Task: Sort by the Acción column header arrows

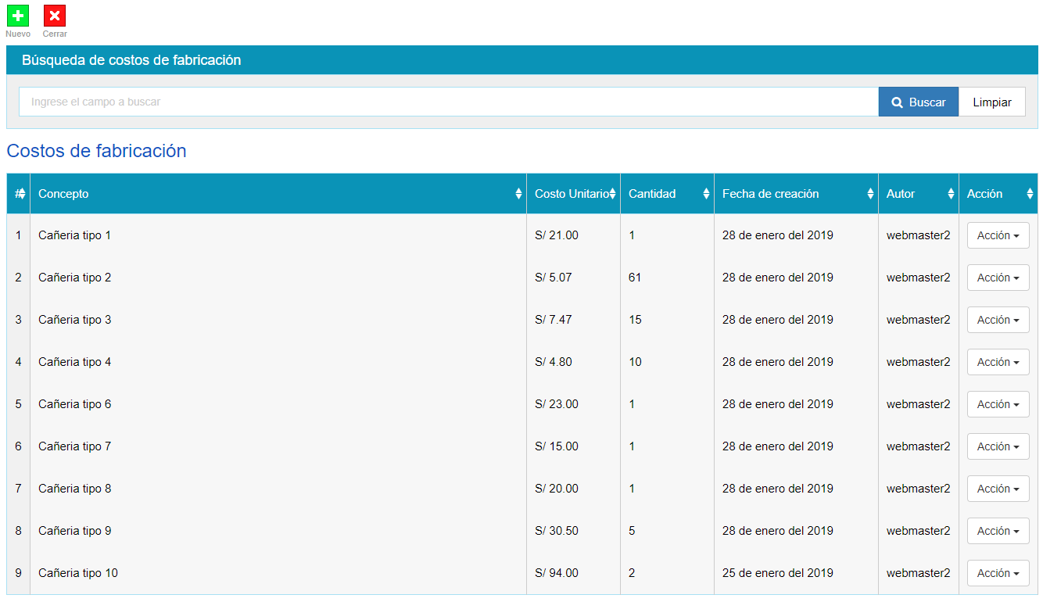Action: coord(1030,194)
